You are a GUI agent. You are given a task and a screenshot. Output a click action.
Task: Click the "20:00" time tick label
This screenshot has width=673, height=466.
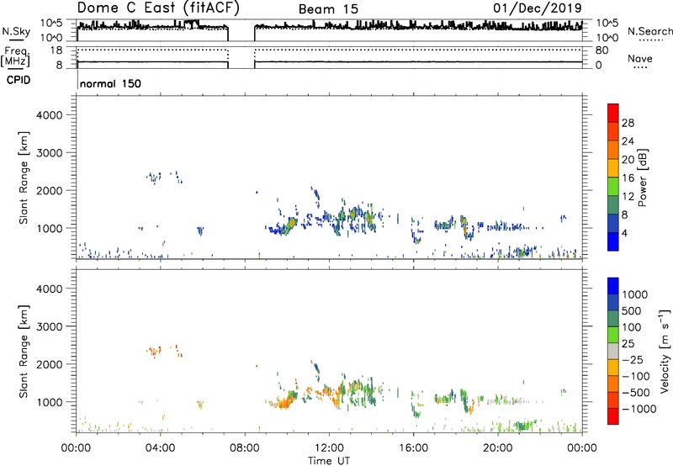[x=497, y=448]
